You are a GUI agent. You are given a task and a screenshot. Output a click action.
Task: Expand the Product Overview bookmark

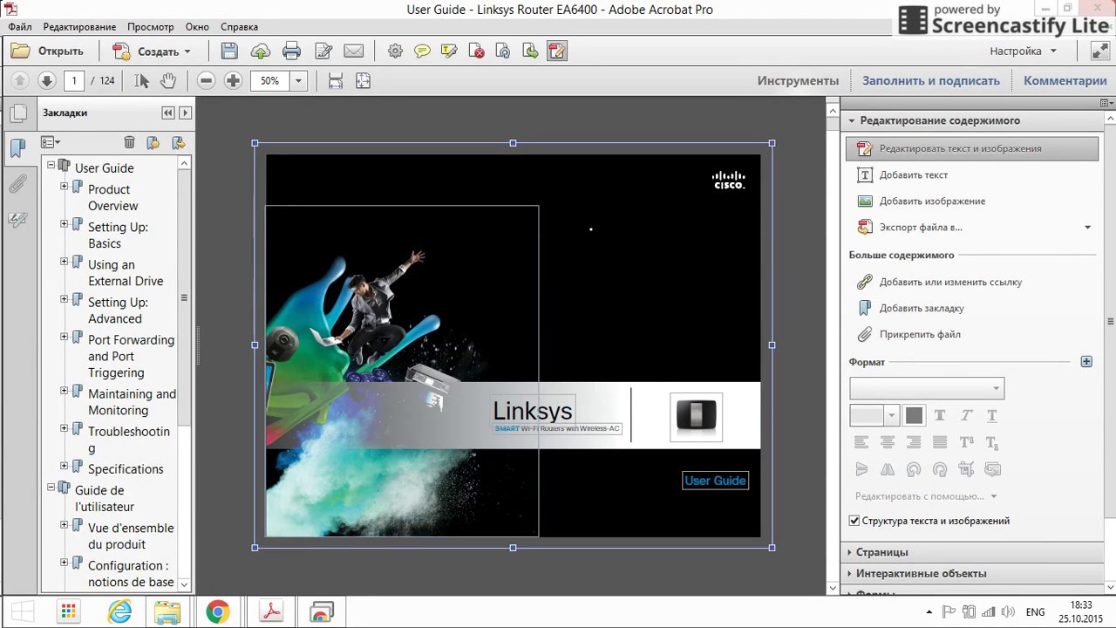64,187
